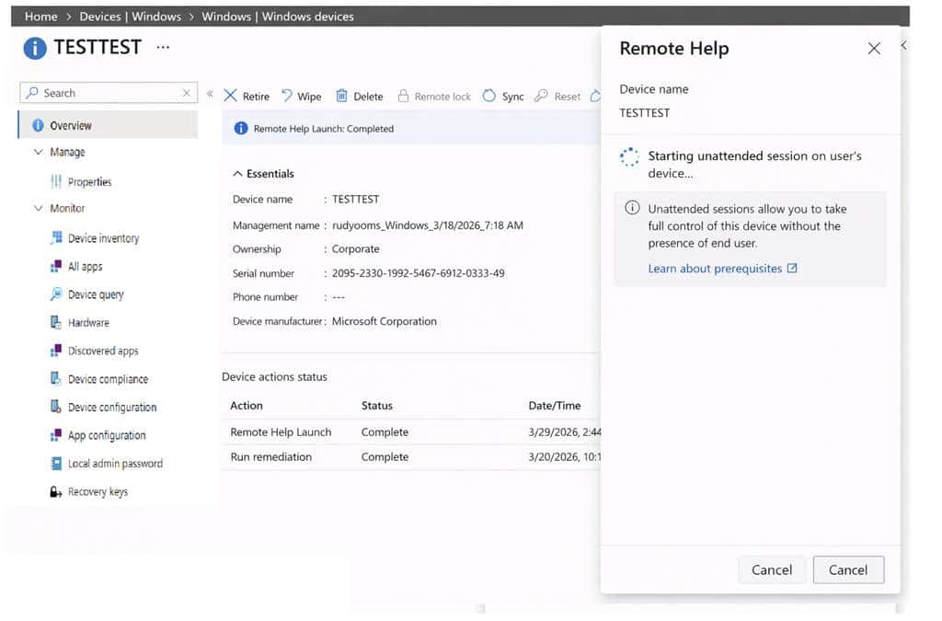Screen dimensions: 942x621
Task: Open Learn about prerequisites link
Action: tap(715, 269)
